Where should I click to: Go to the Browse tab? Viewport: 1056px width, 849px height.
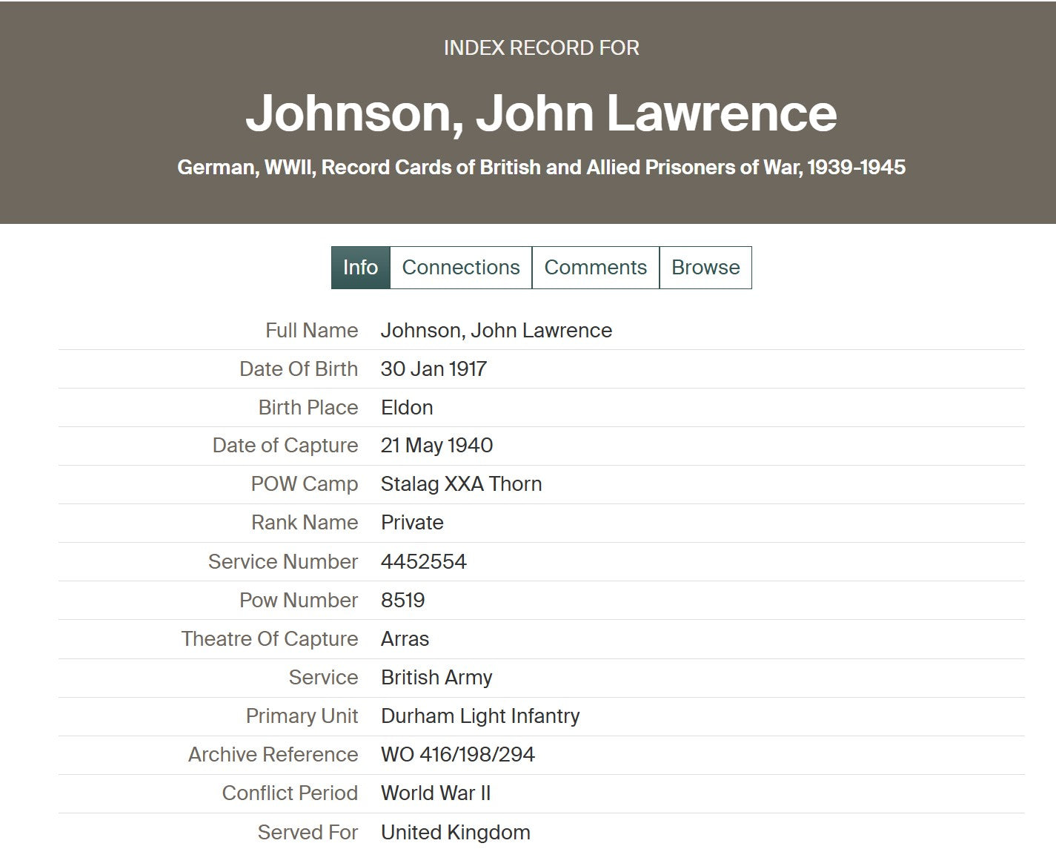(705, 268)
